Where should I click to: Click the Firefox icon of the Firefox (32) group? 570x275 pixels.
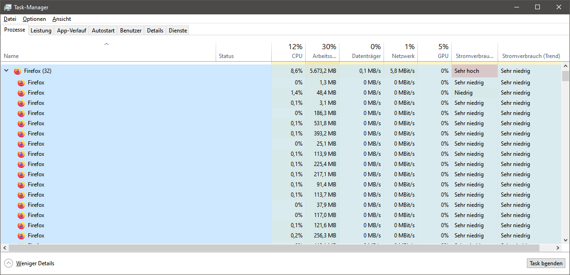(17, 71)
